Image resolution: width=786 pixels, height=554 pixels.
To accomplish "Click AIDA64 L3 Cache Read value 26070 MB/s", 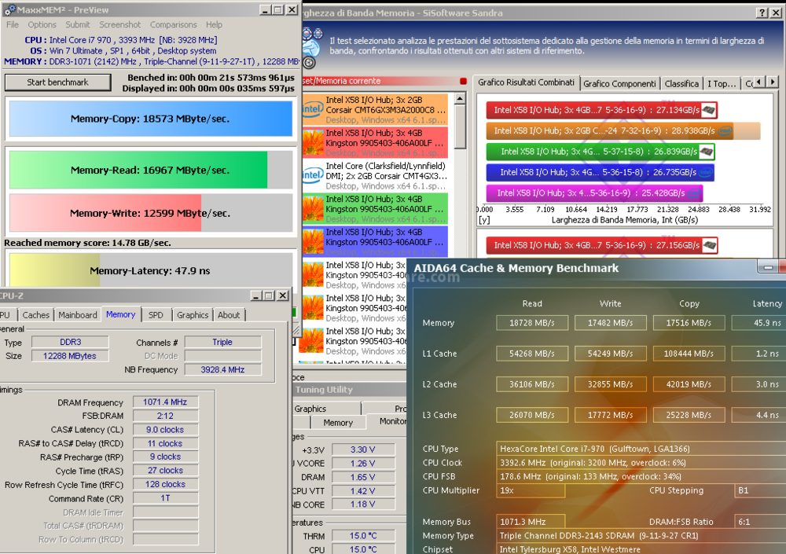I will (532, 415).
